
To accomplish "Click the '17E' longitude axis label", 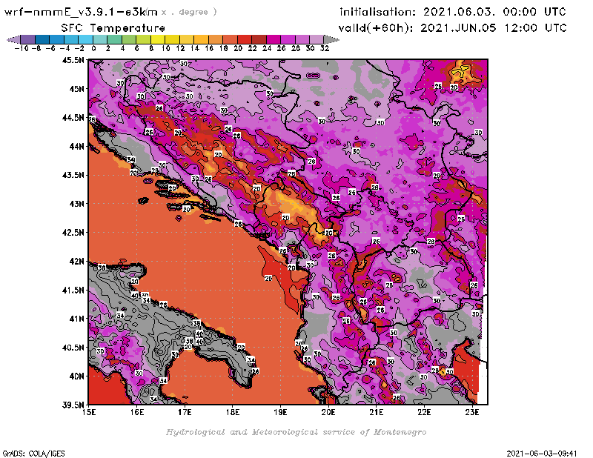I will 185,412.
